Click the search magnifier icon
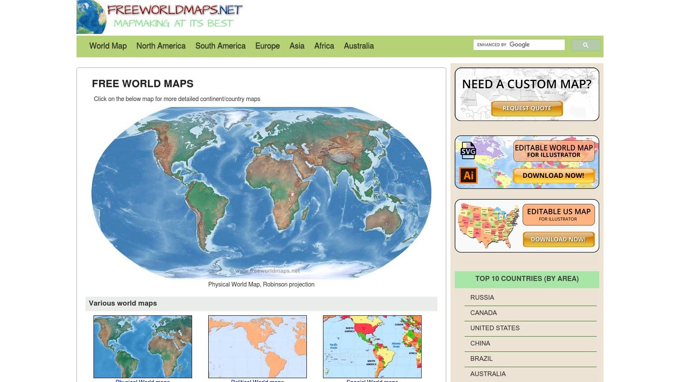The height and width of the screenshot is (382, 680). click(x=586, y=45)
